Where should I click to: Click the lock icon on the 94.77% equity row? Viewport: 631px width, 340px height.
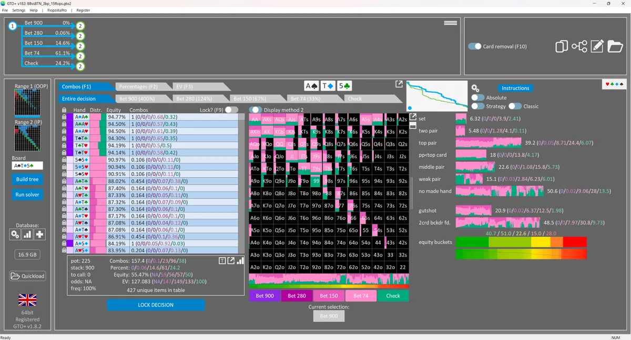tap(64, 117)
